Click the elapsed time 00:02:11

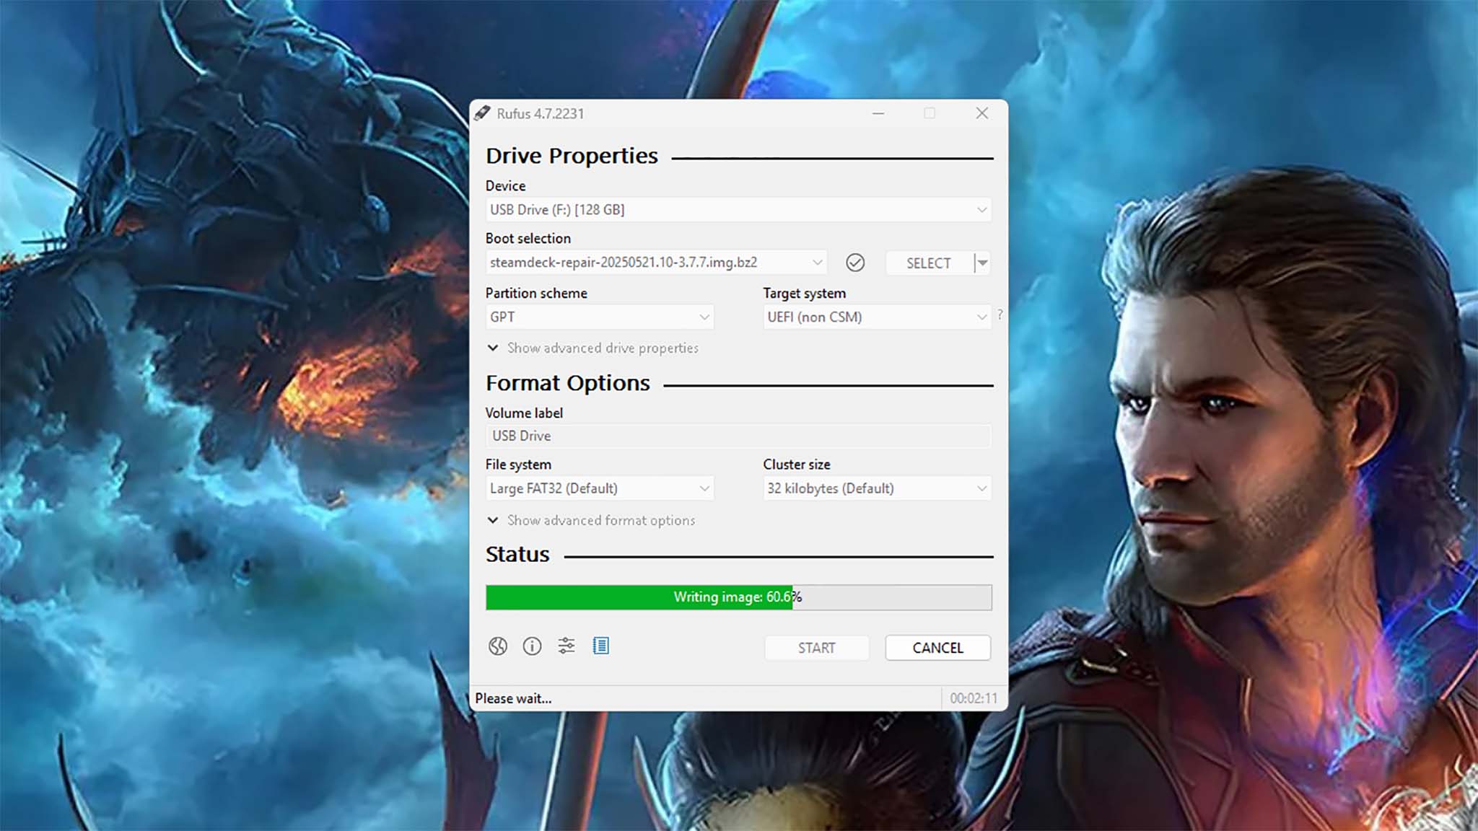[974, 698]
